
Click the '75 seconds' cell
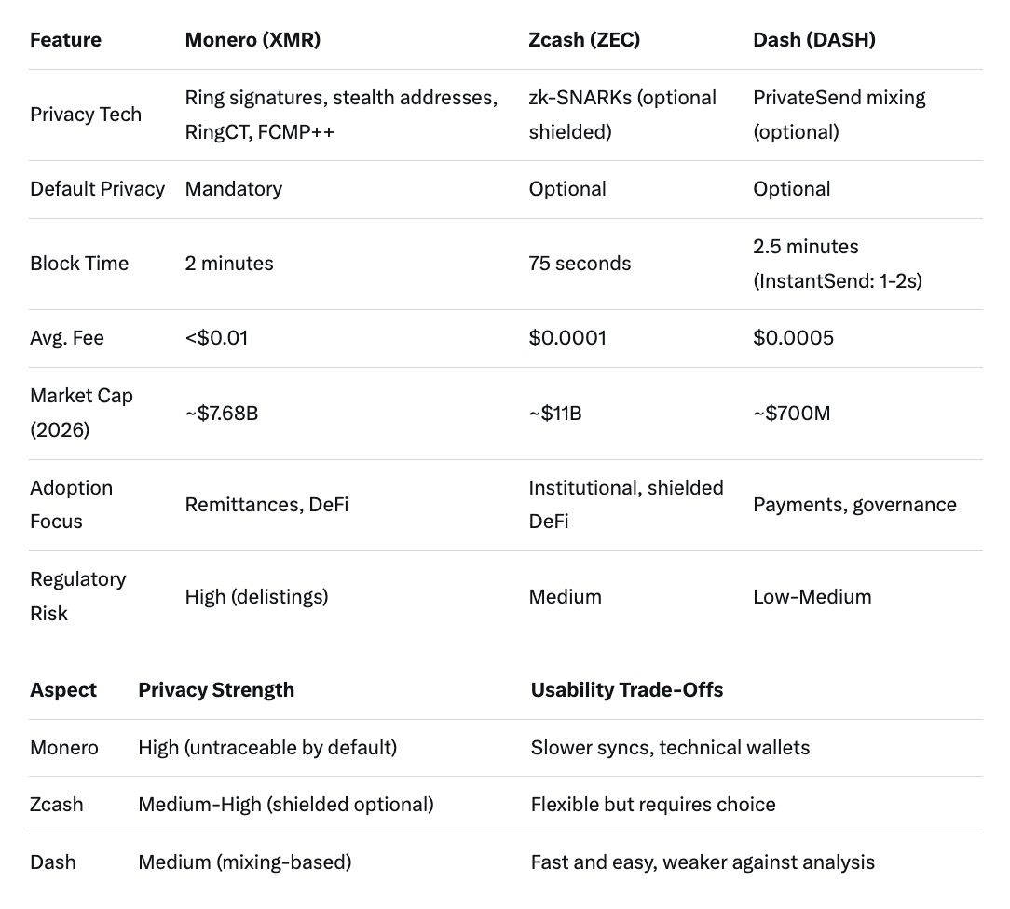point(580,264)
